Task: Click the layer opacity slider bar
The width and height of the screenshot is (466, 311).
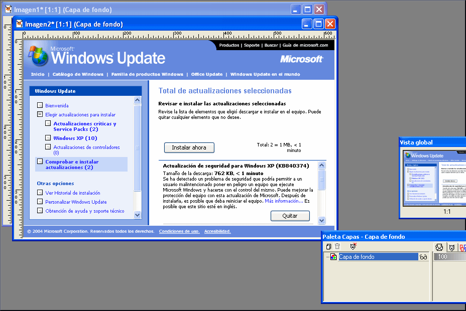Action: click(450, 257)
